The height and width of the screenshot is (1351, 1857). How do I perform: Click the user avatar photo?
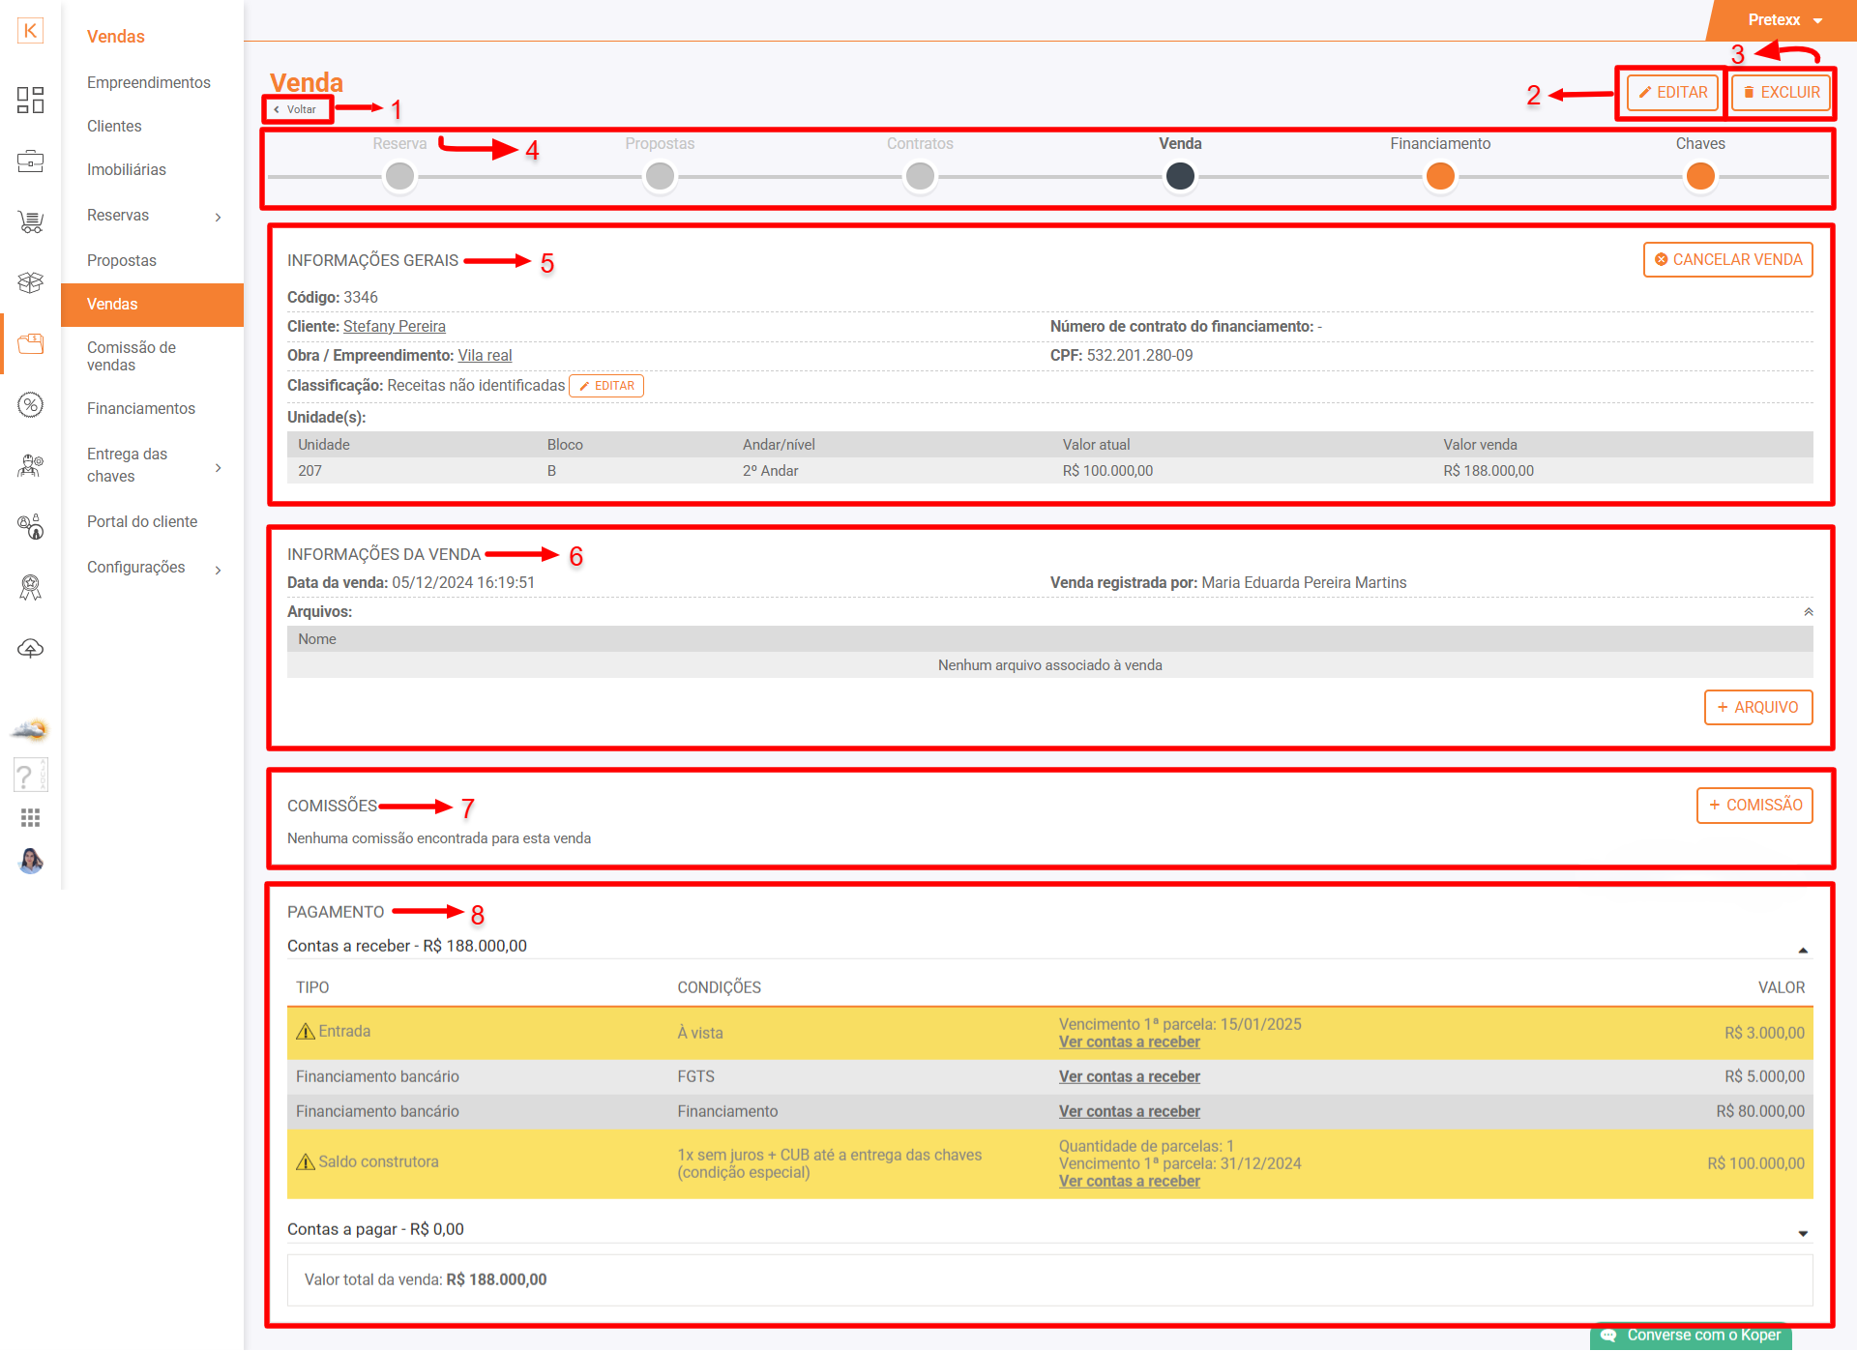[x=30, y=861]
